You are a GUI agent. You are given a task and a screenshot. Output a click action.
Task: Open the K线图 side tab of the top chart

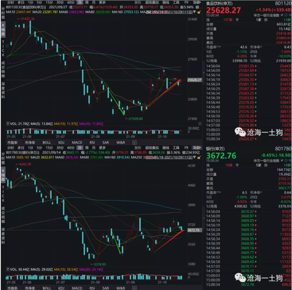click(3, 30)
